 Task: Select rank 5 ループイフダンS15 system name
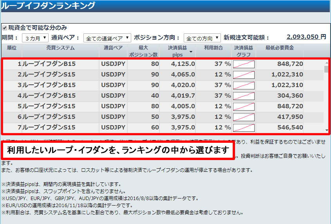(49, 106)
